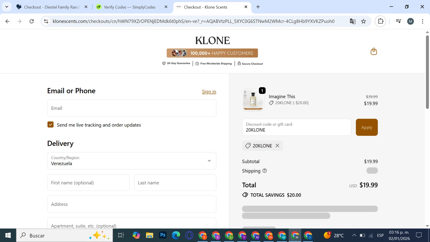Open the browser Extensions puzzle icon

pos(380,21)
